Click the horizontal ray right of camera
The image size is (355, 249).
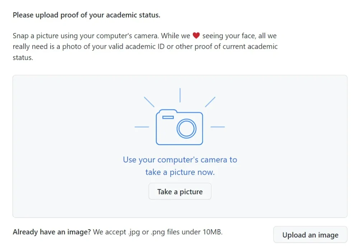click(x=218, y=127)
